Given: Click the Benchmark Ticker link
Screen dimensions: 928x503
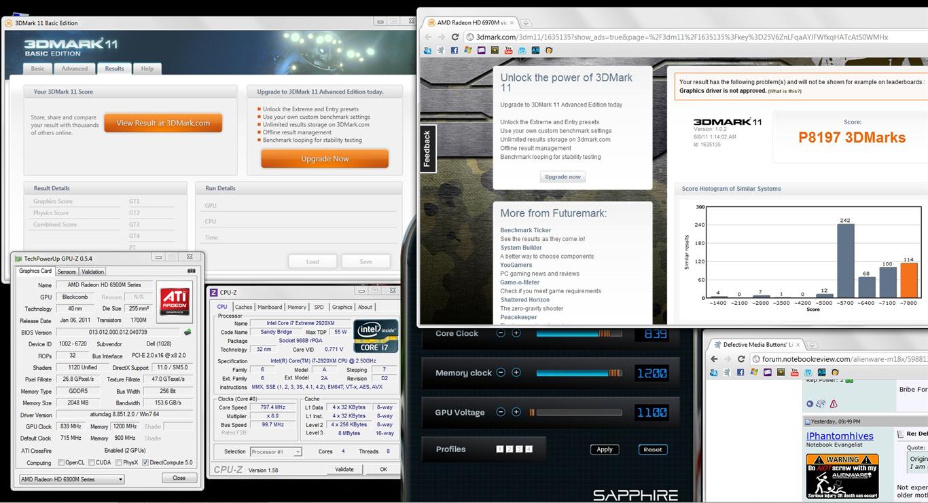Looking at the screenshot, I should pos(526,230).
